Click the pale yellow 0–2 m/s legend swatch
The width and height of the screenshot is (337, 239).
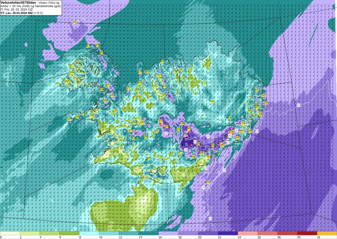10,233
